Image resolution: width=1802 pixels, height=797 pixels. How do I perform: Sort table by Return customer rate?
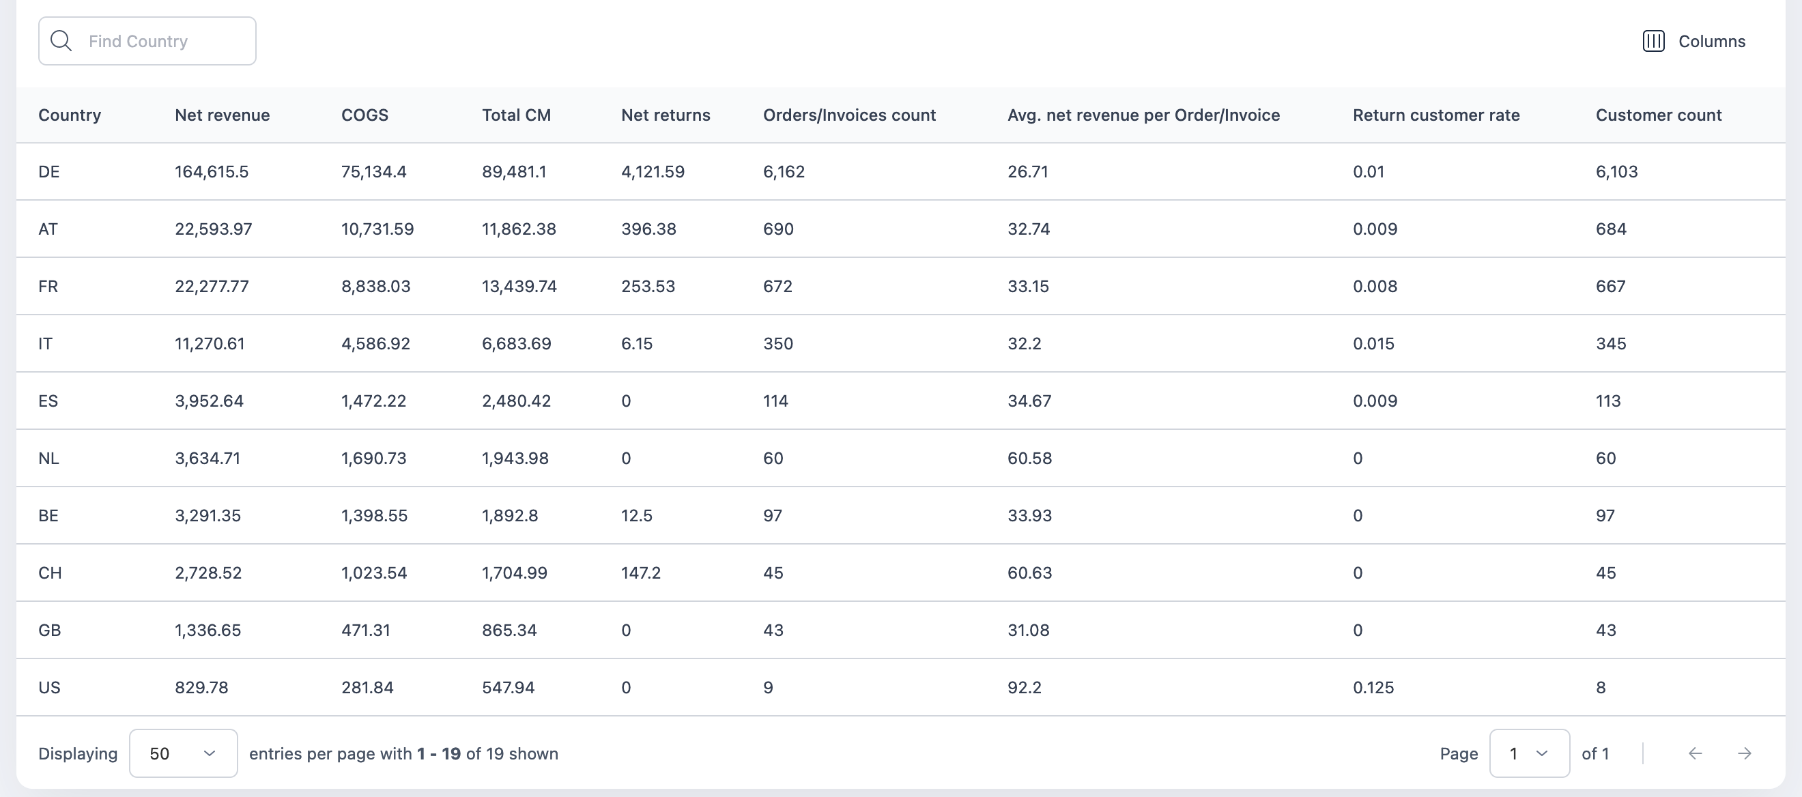pyautogui.click(x=1435, y=115)
